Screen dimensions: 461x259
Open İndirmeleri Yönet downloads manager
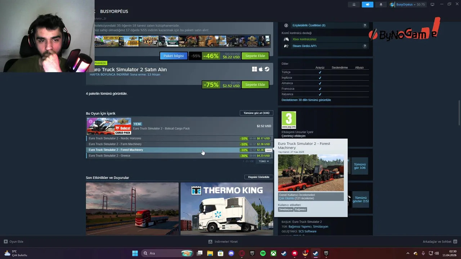(x=223, y=242)
